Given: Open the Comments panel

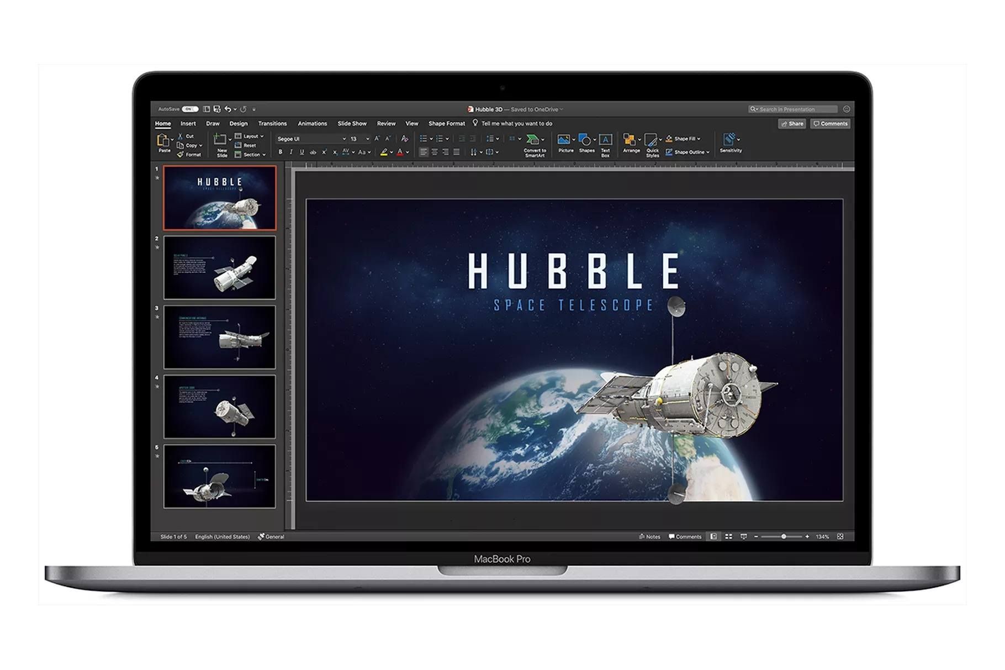Looking at the screenshot, I should pyautogui.click(x=831, y=124).
